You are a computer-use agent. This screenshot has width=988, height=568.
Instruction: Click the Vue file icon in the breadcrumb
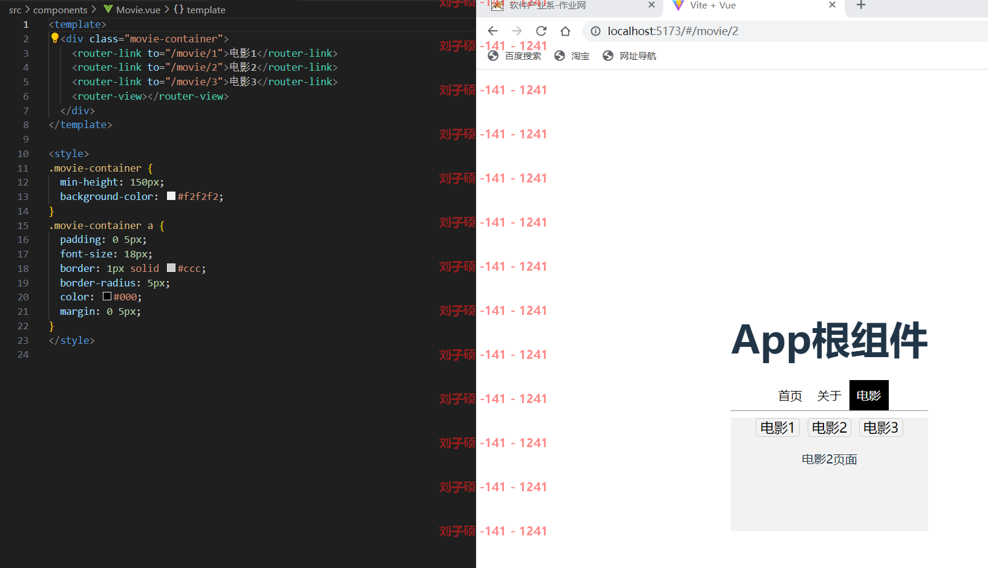tap(108, 9)
